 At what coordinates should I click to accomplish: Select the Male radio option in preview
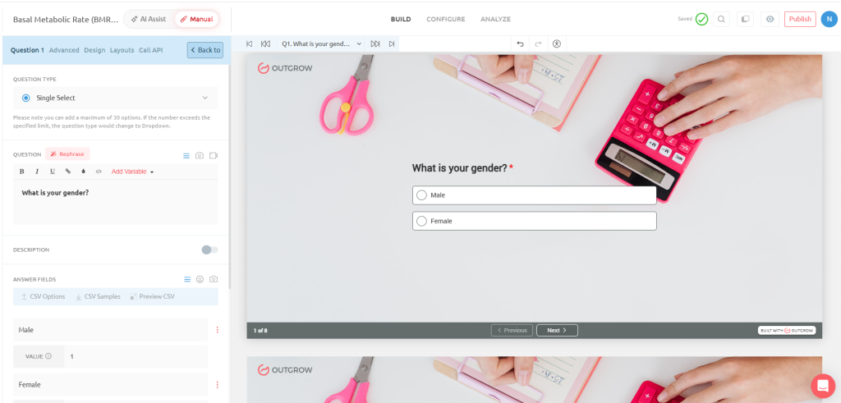421,195
